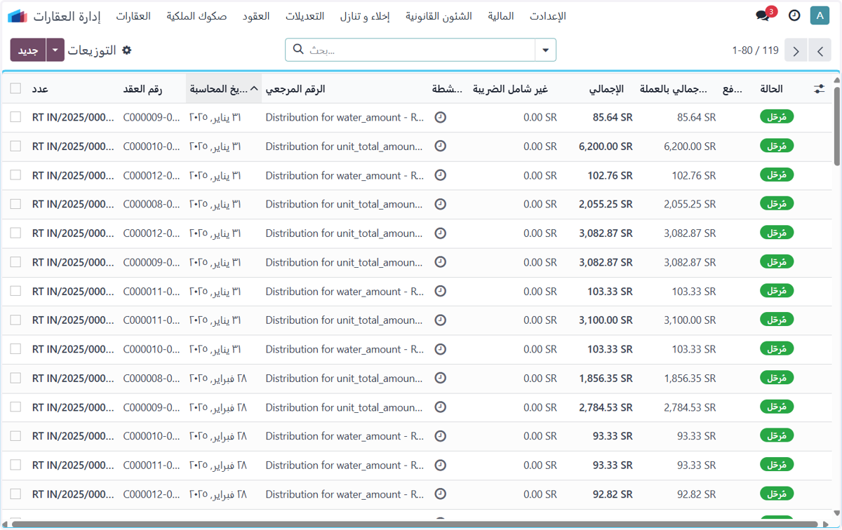Expand the dropdown arrow beside جديد button
This screenshot has height=530, width=842.
(55, 50)
